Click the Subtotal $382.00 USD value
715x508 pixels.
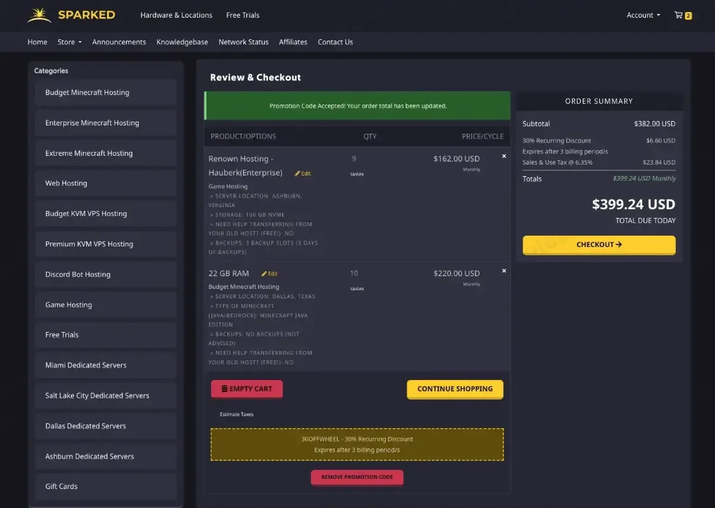click(654, 124)
